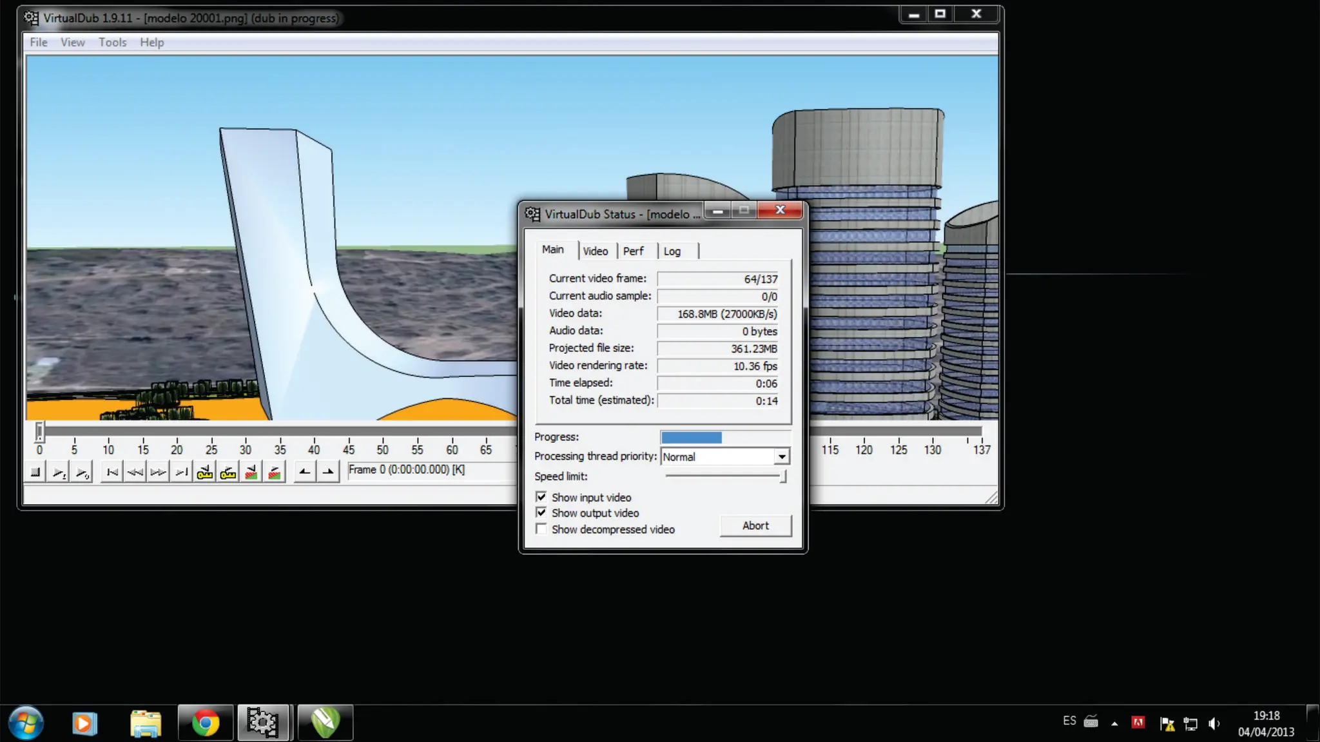Set selection end mark-out button
1320x742 pixels.
[328, 473]
